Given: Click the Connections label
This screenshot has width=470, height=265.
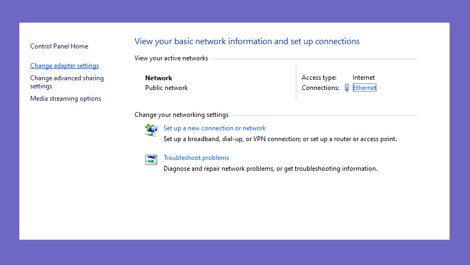Looking at the screenshot, I should [x=321, y=88].
